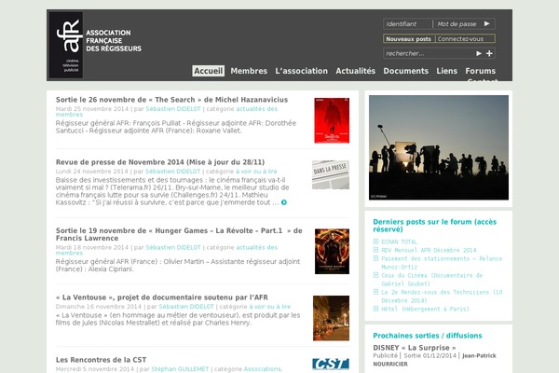Open RDV Mensuel AFR Décembre 2014 post
Viewport: 559px width, 373px height.
pyautogui.click(x=429, y=250)
